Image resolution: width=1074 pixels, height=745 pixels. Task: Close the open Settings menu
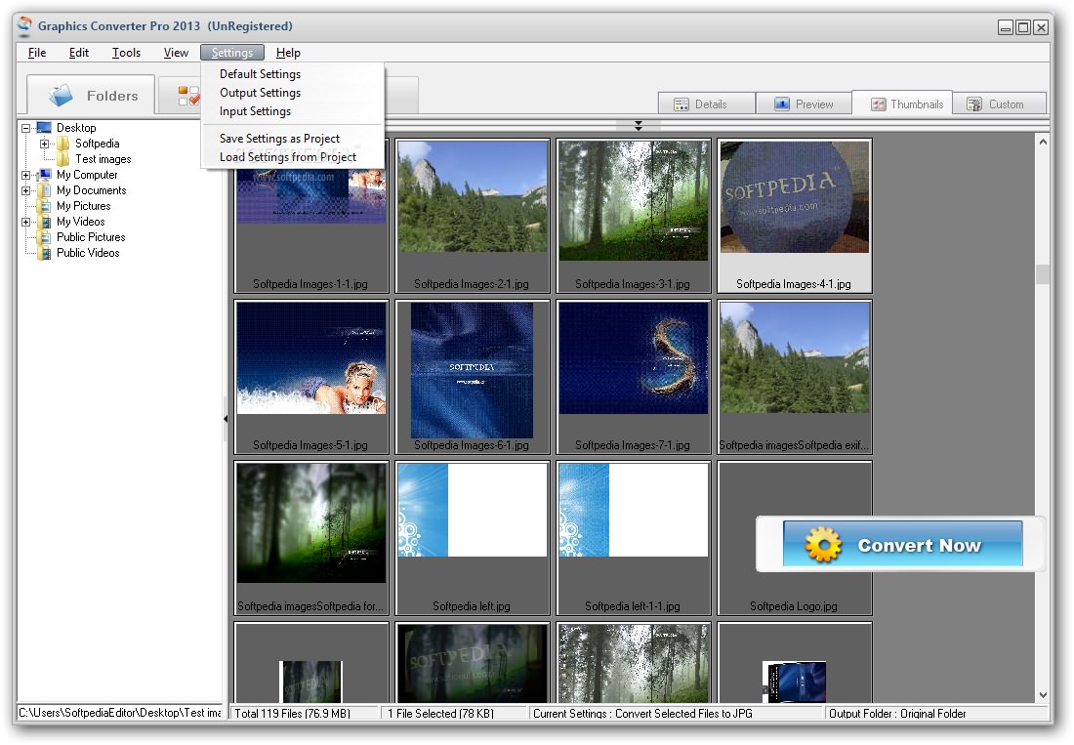coord(232,53)
